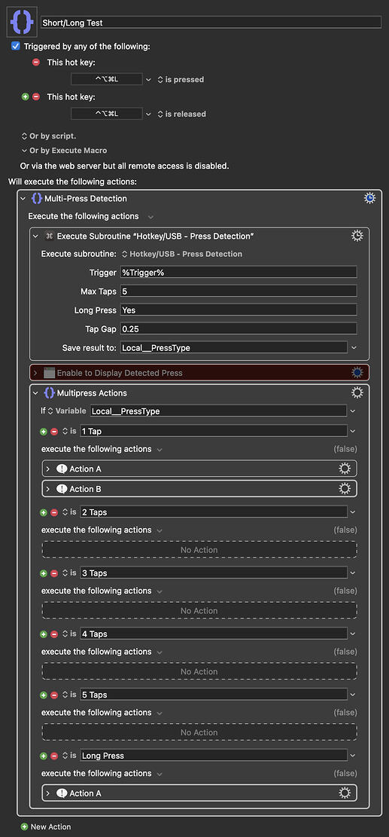Expand the disabled Enable to Display Detected Press action
Image resolution: width=389 pixels, height=837 pixels.
pyautogui.click(x=35, y=373)
